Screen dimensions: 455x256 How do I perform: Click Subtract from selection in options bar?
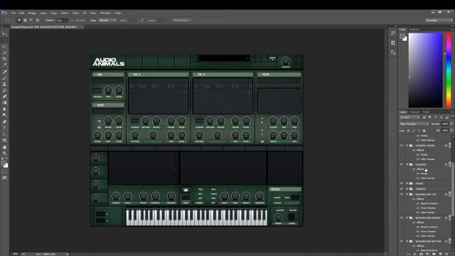tap(31, 21)
